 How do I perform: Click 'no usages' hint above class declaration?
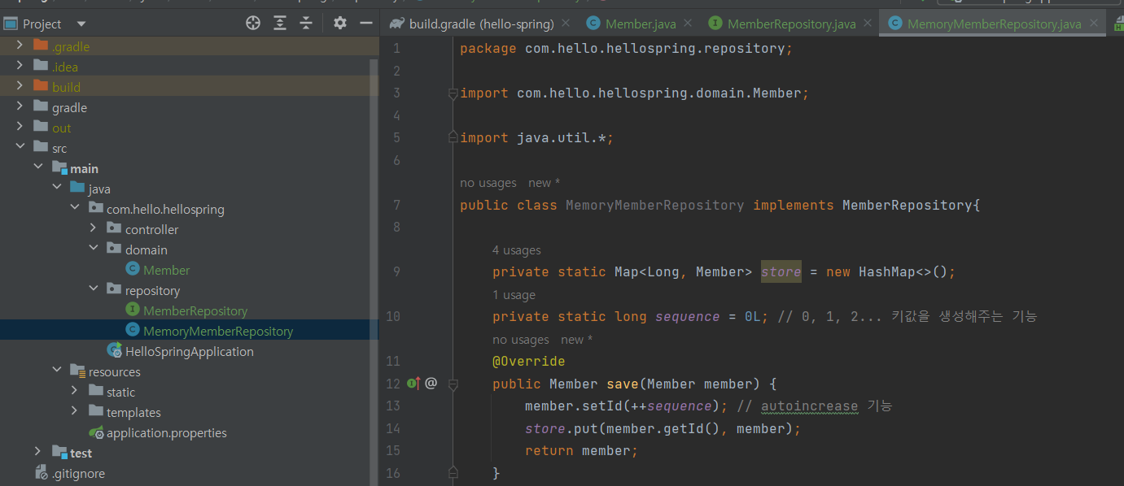point(488,183)
